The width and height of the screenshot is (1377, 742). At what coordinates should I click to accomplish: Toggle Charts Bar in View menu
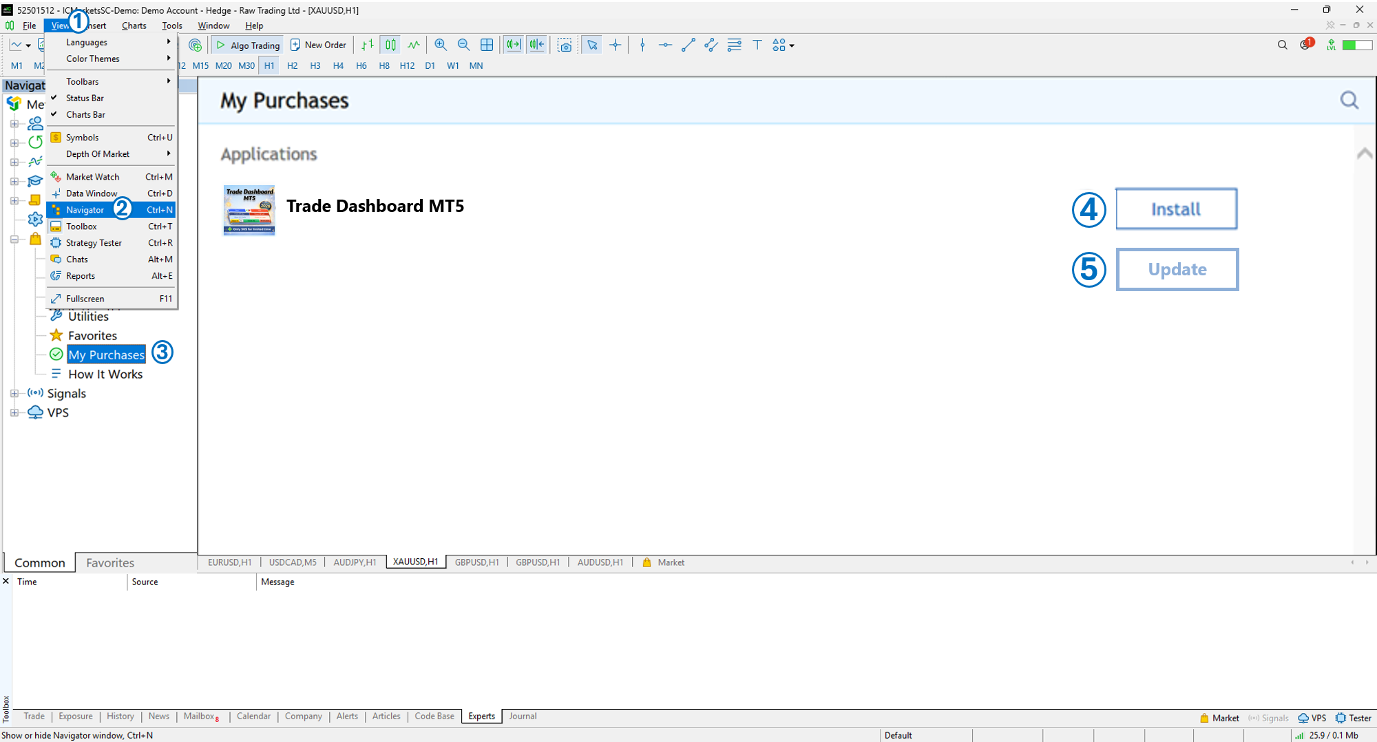111,114
